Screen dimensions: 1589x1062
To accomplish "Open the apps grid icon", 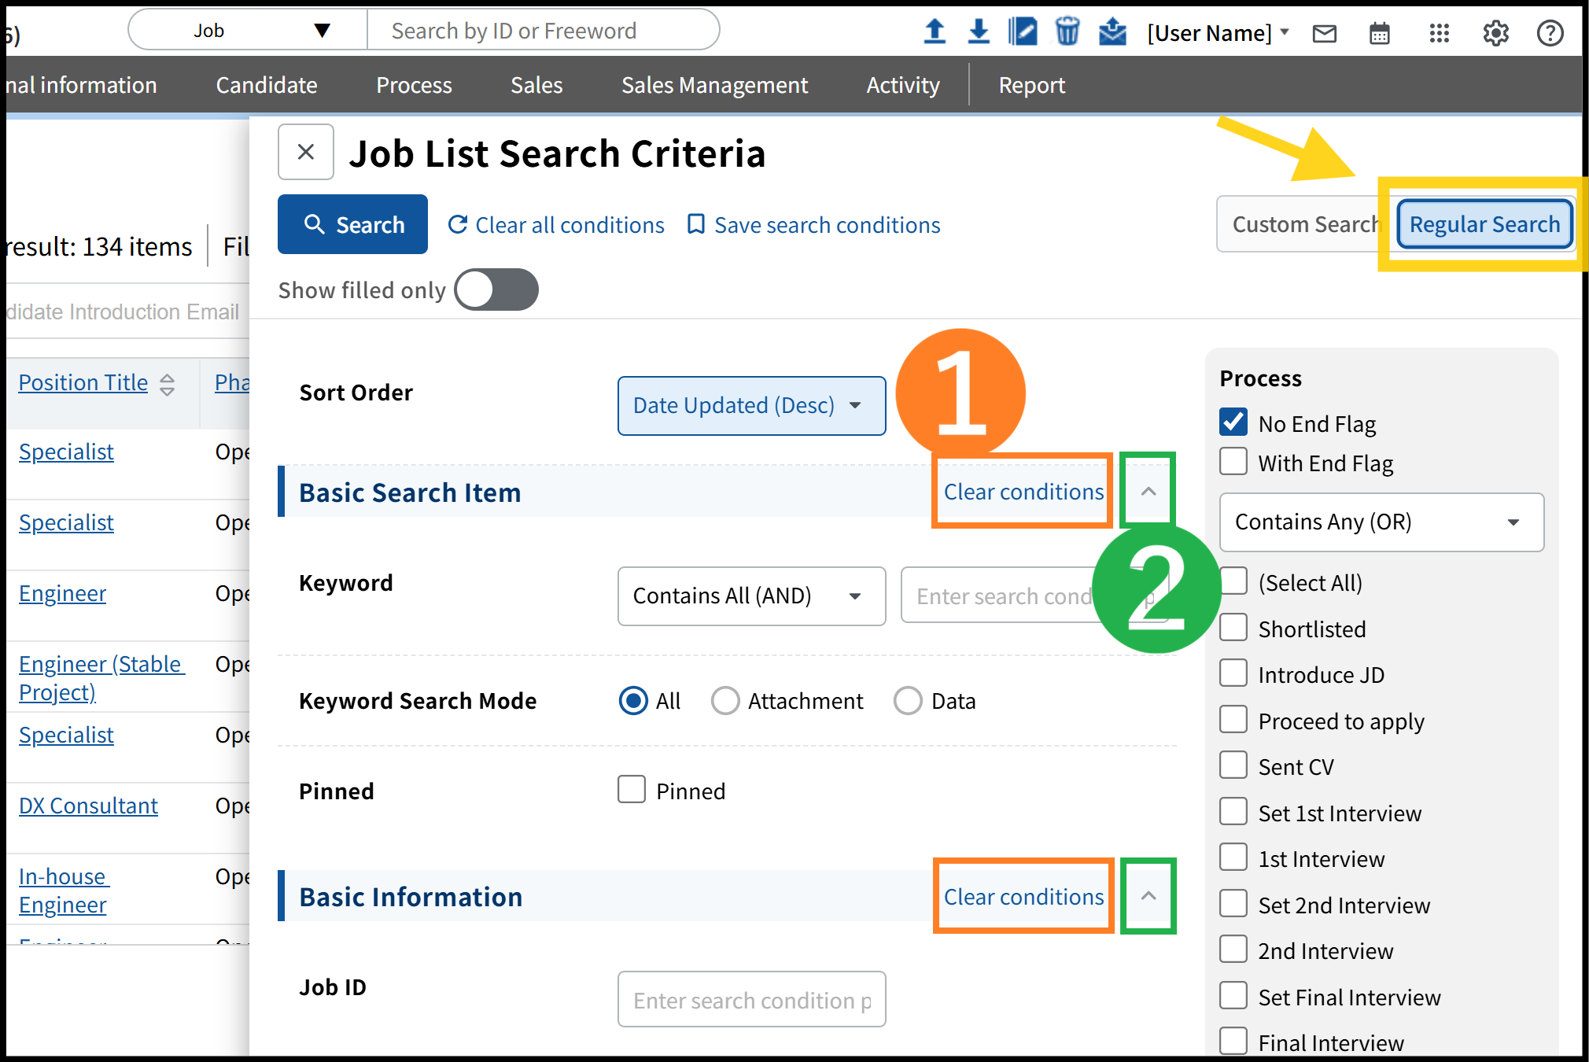I will click(x=1439, y=33).
